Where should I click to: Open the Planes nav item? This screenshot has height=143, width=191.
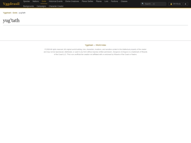click(x=99, y=1)
